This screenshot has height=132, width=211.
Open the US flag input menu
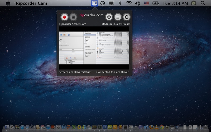[146, 3]
